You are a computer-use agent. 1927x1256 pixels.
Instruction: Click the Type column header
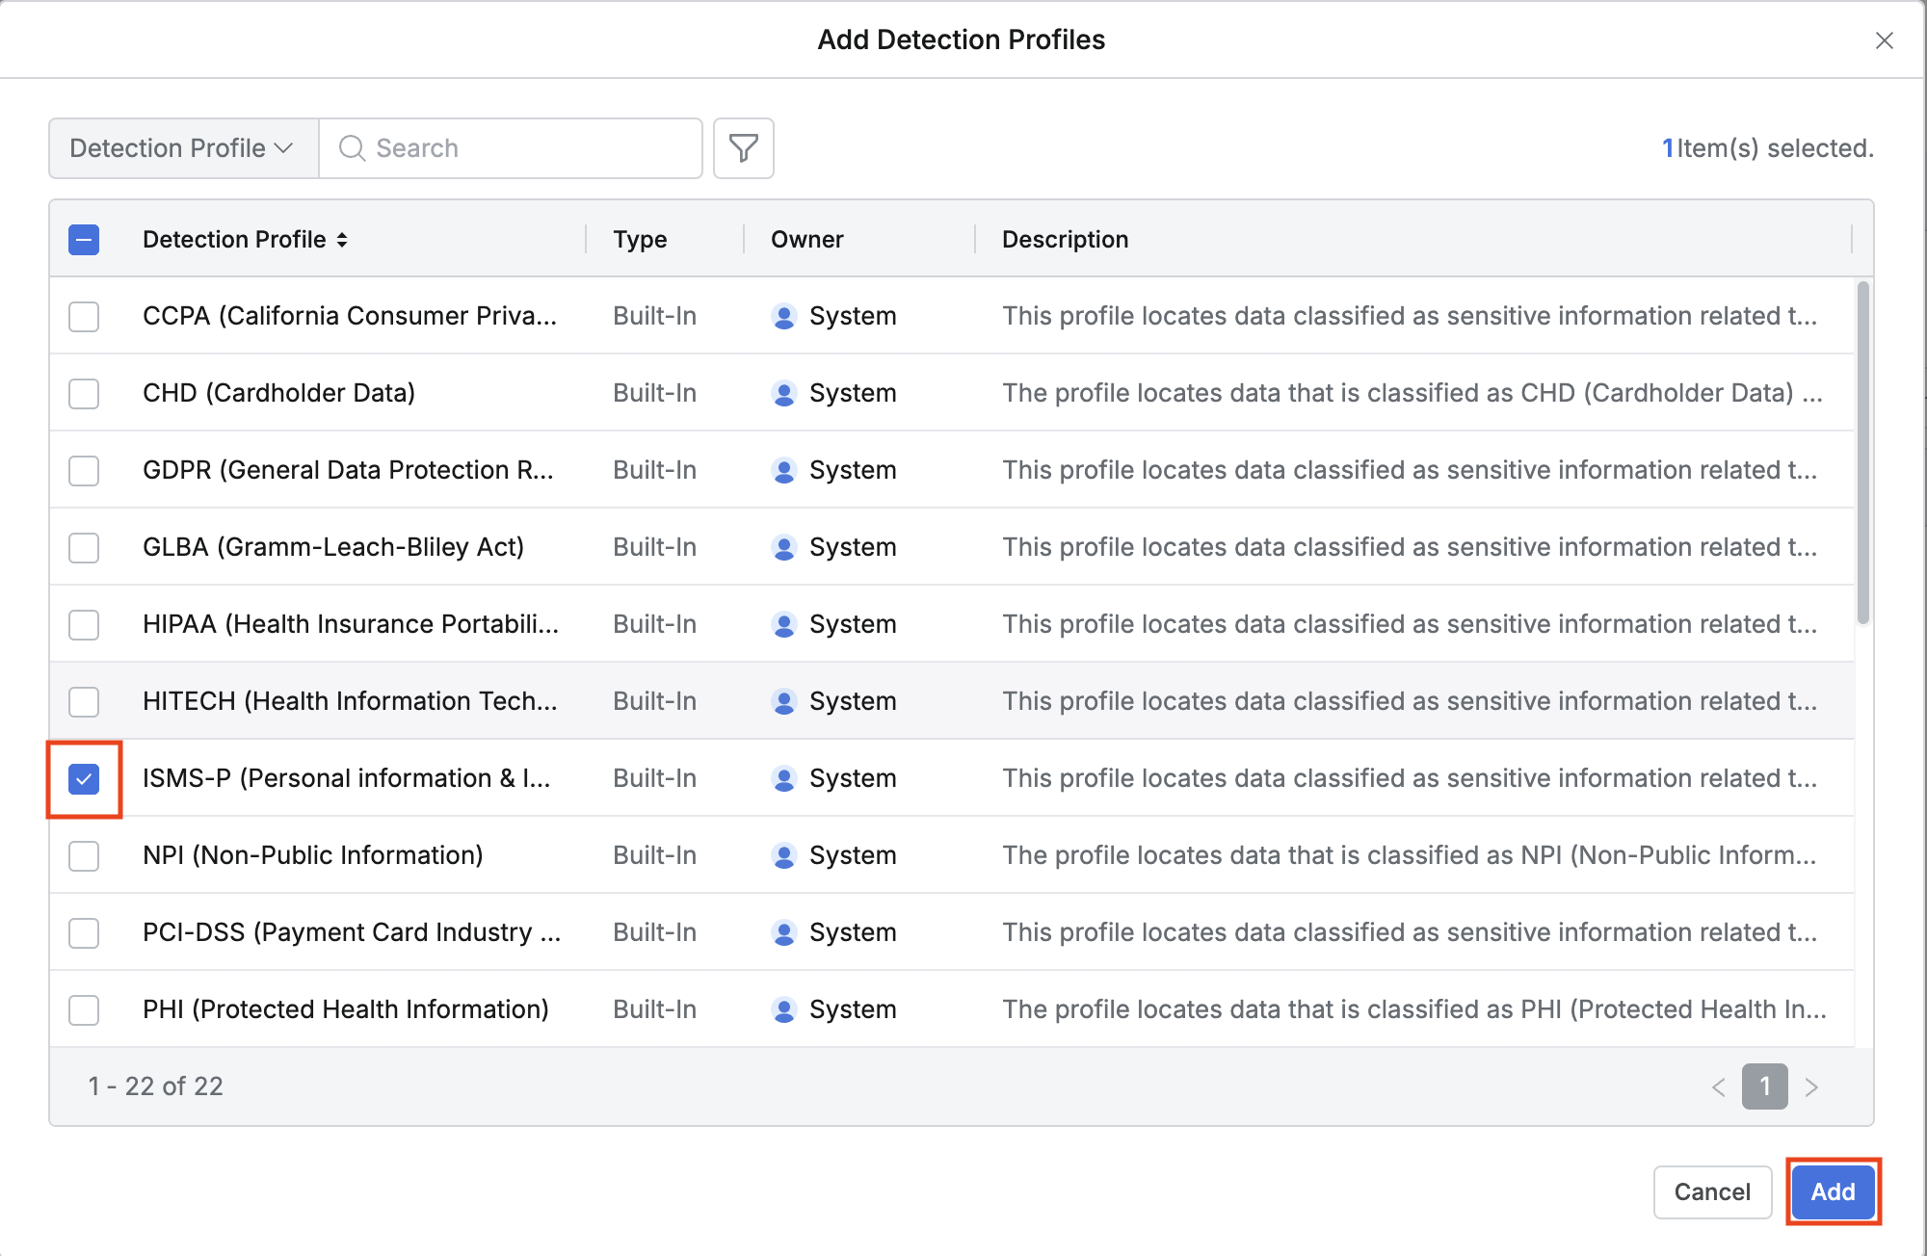(640, 240)
